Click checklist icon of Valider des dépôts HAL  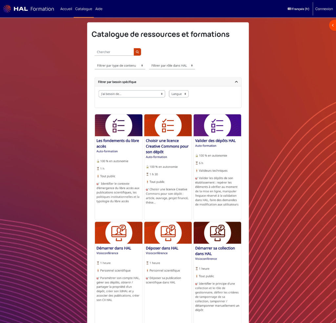coord(217,125)
